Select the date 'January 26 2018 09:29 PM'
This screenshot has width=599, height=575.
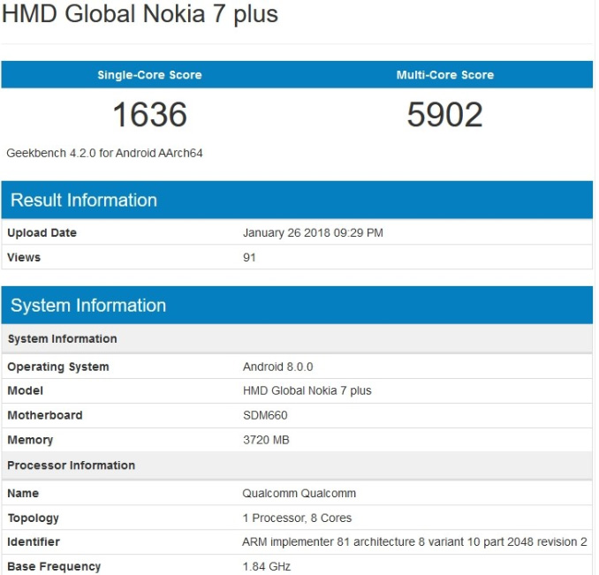pos(313,232)
